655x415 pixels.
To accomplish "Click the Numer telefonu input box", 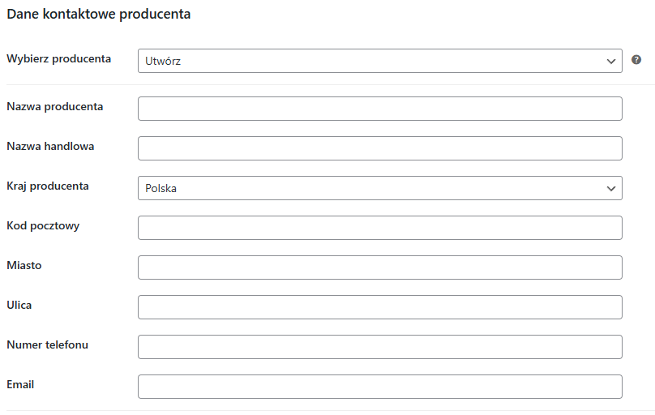I will click(x=379, y=347).
